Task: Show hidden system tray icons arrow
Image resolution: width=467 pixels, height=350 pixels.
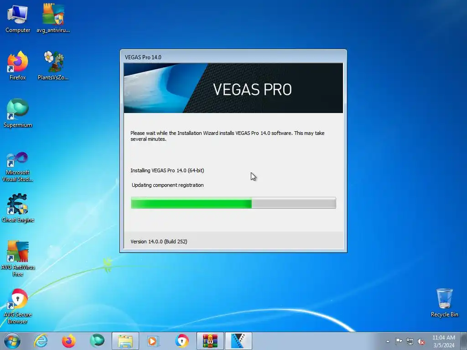Action: coord(388,341)
